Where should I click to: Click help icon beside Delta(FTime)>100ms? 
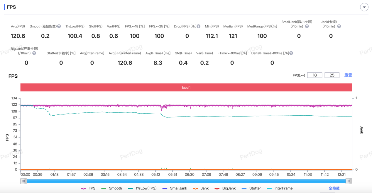coord(291,53)
